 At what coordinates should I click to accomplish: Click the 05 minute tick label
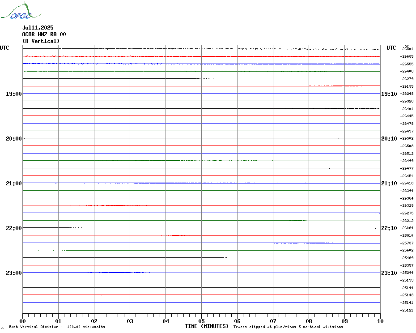pos(202,321)
